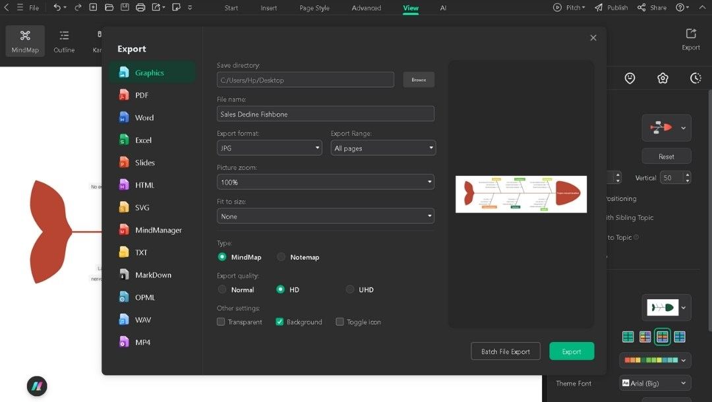Click the File name input field

click(326, 114)
